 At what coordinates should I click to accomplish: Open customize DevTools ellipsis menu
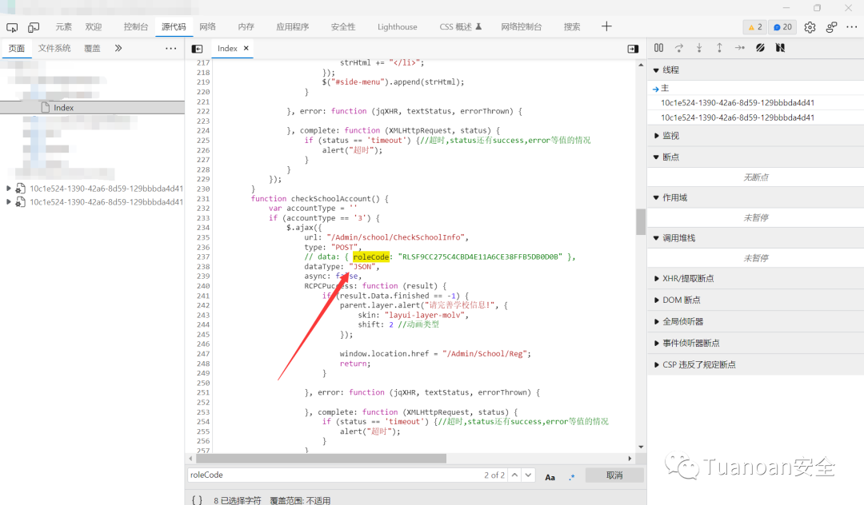(852, 27)
